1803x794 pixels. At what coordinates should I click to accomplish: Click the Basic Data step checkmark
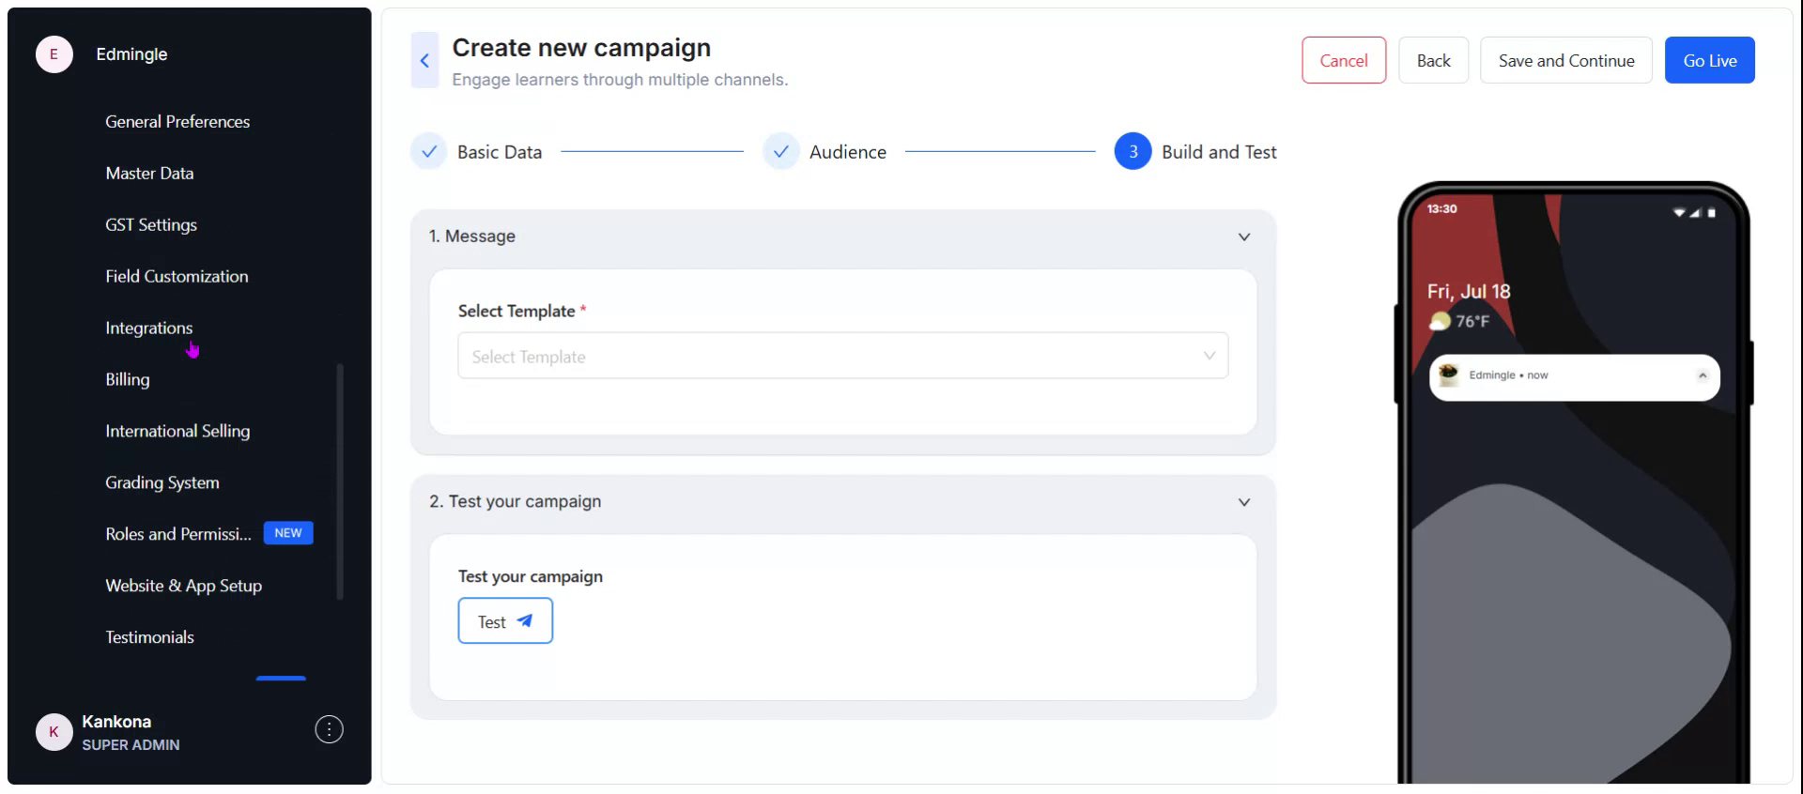click(x=429, y=152)
